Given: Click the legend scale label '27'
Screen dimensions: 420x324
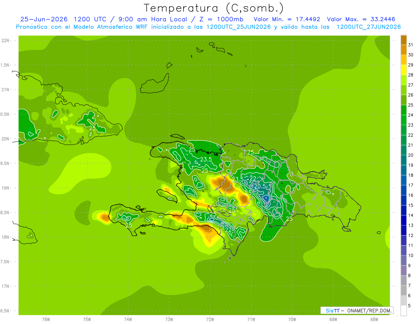Looking at the screenshot, I should point(411,85).
